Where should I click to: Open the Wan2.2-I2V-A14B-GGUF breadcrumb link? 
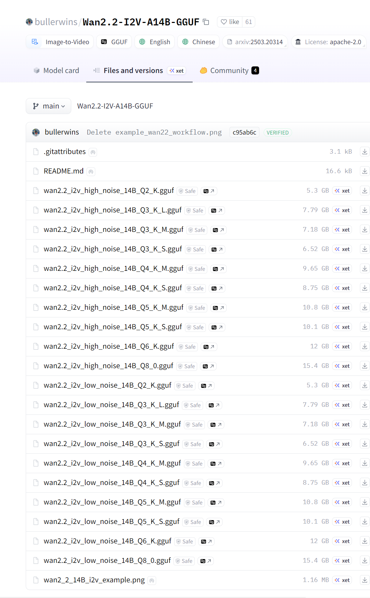pos(115,106)
